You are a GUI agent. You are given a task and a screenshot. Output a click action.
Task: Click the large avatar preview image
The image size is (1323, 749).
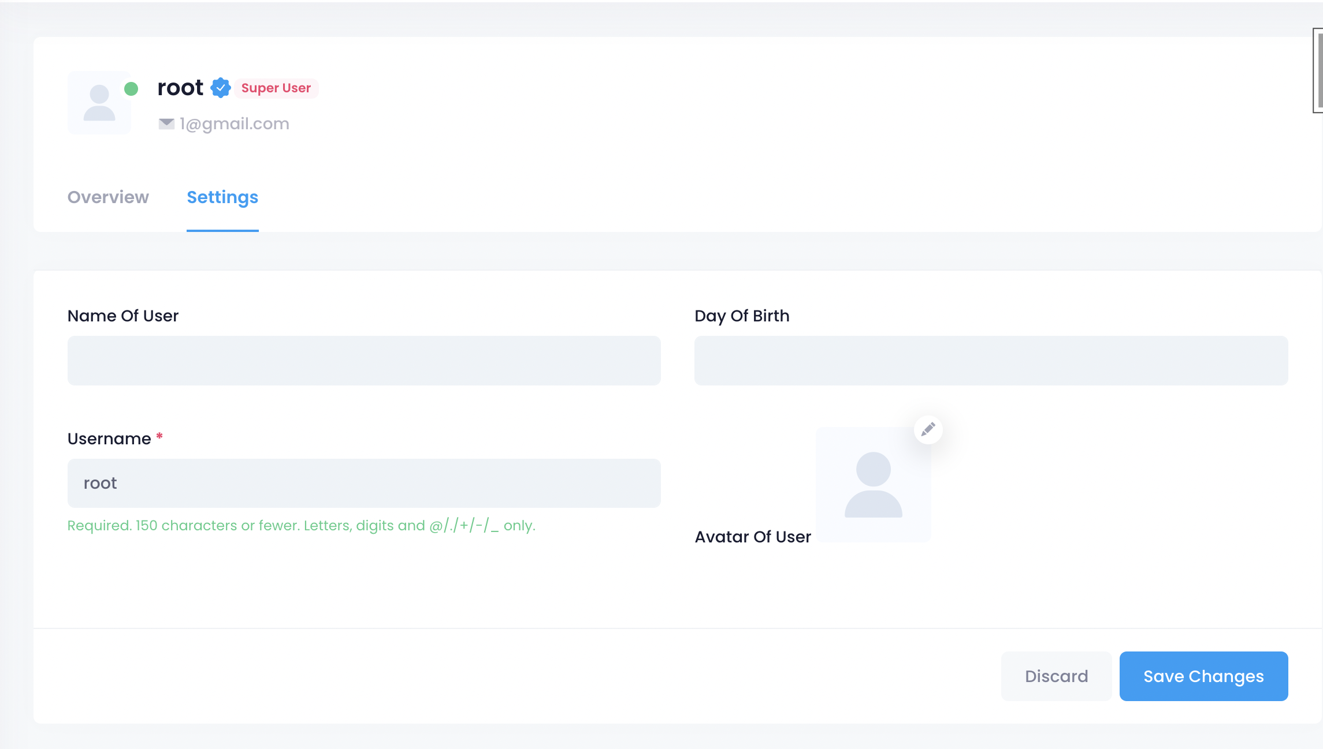[873, 485]
